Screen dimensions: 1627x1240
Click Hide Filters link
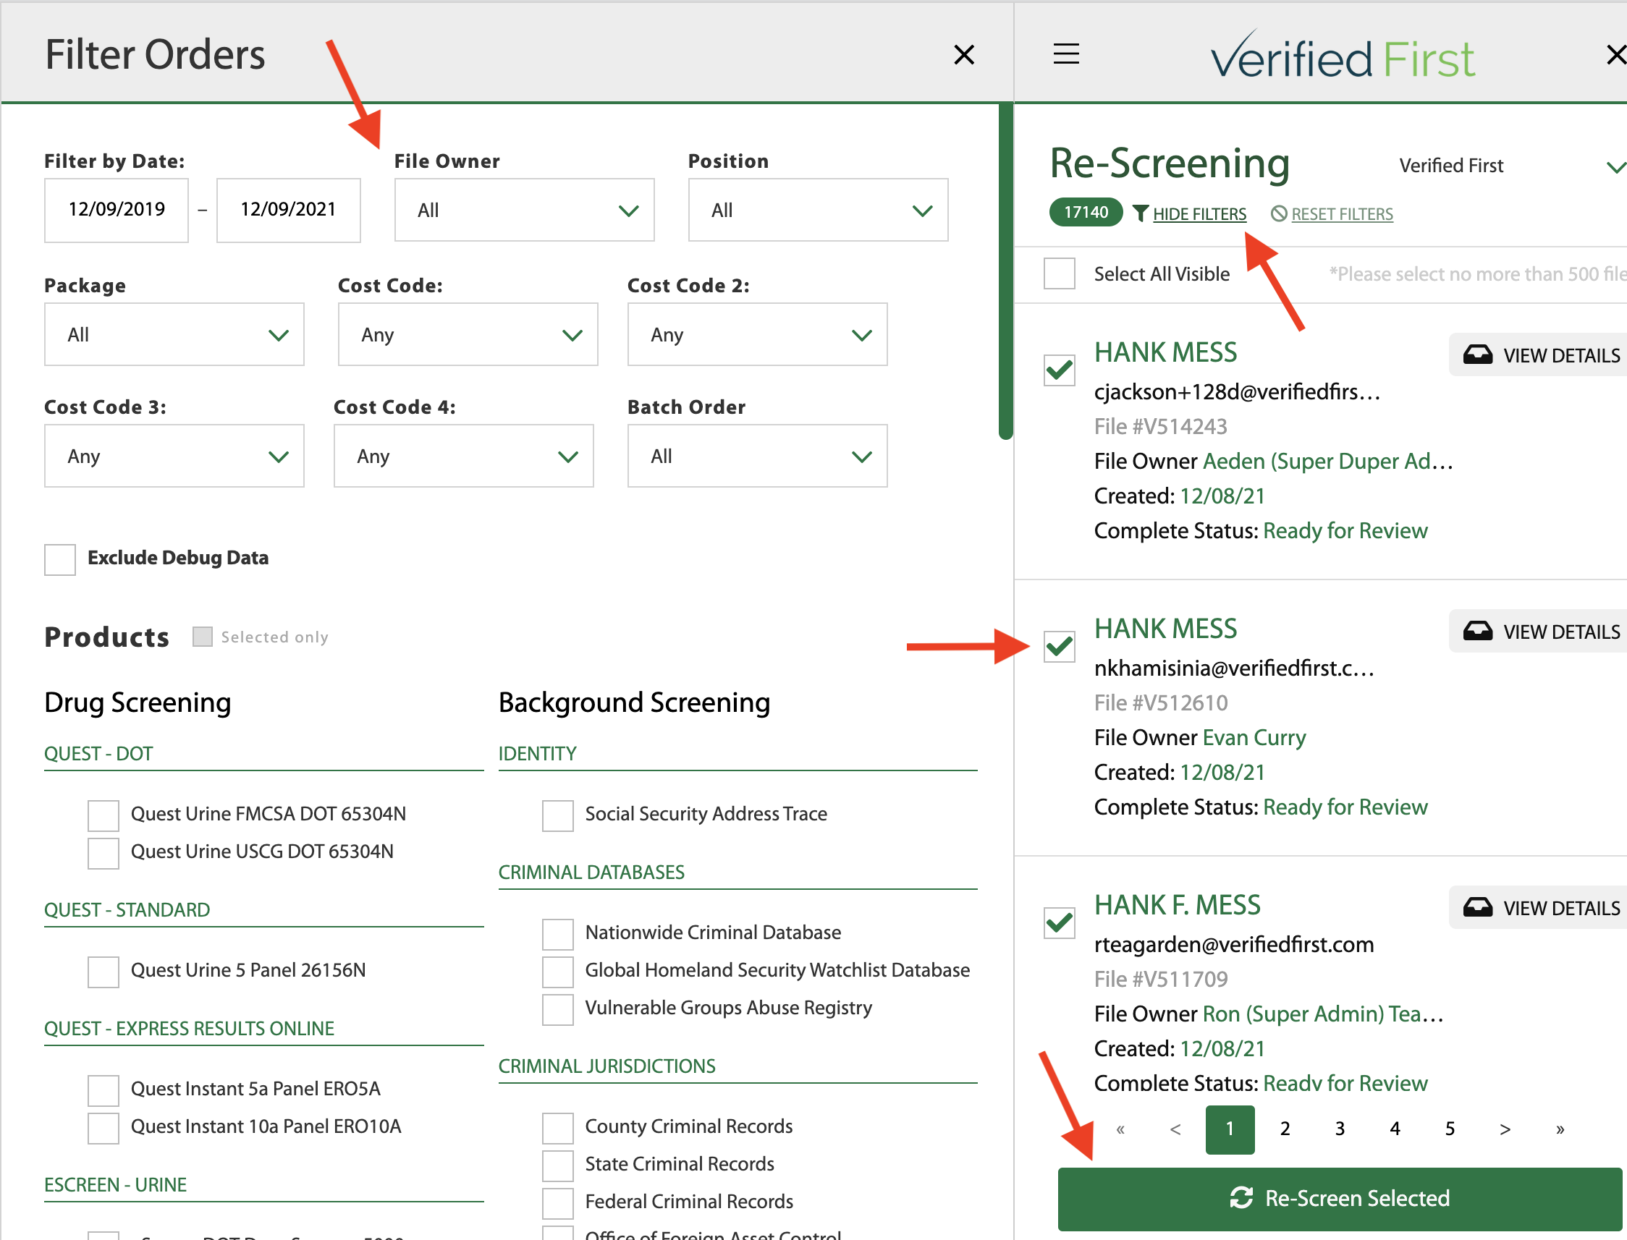1199,214
